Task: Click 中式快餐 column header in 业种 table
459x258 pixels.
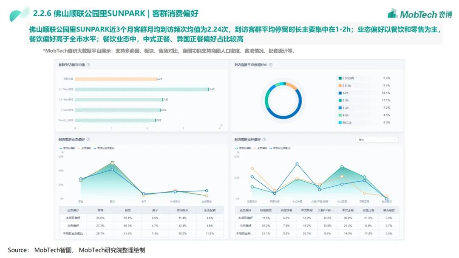Action: [x=307, y=210]
